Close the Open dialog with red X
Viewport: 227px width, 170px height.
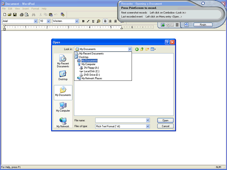click(172, 42)
